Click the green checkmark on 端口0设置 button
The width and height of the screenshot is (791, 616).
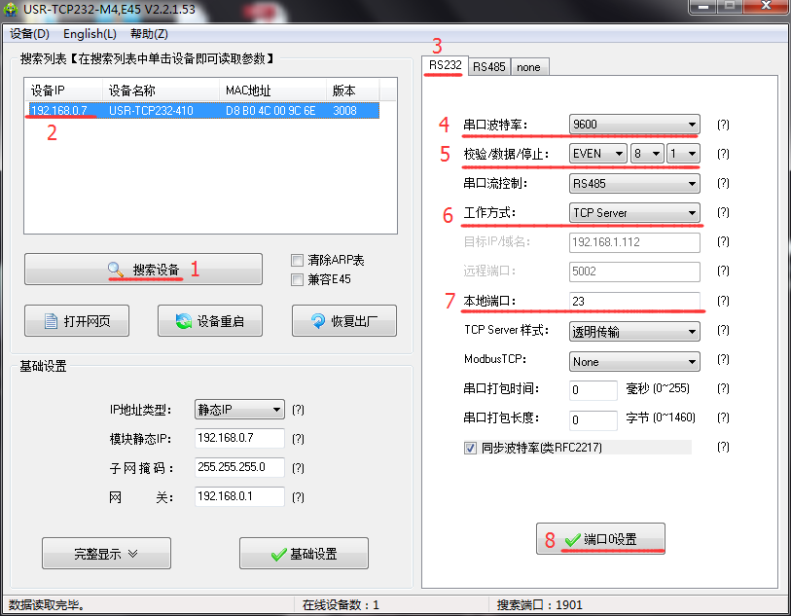[571, 539]
